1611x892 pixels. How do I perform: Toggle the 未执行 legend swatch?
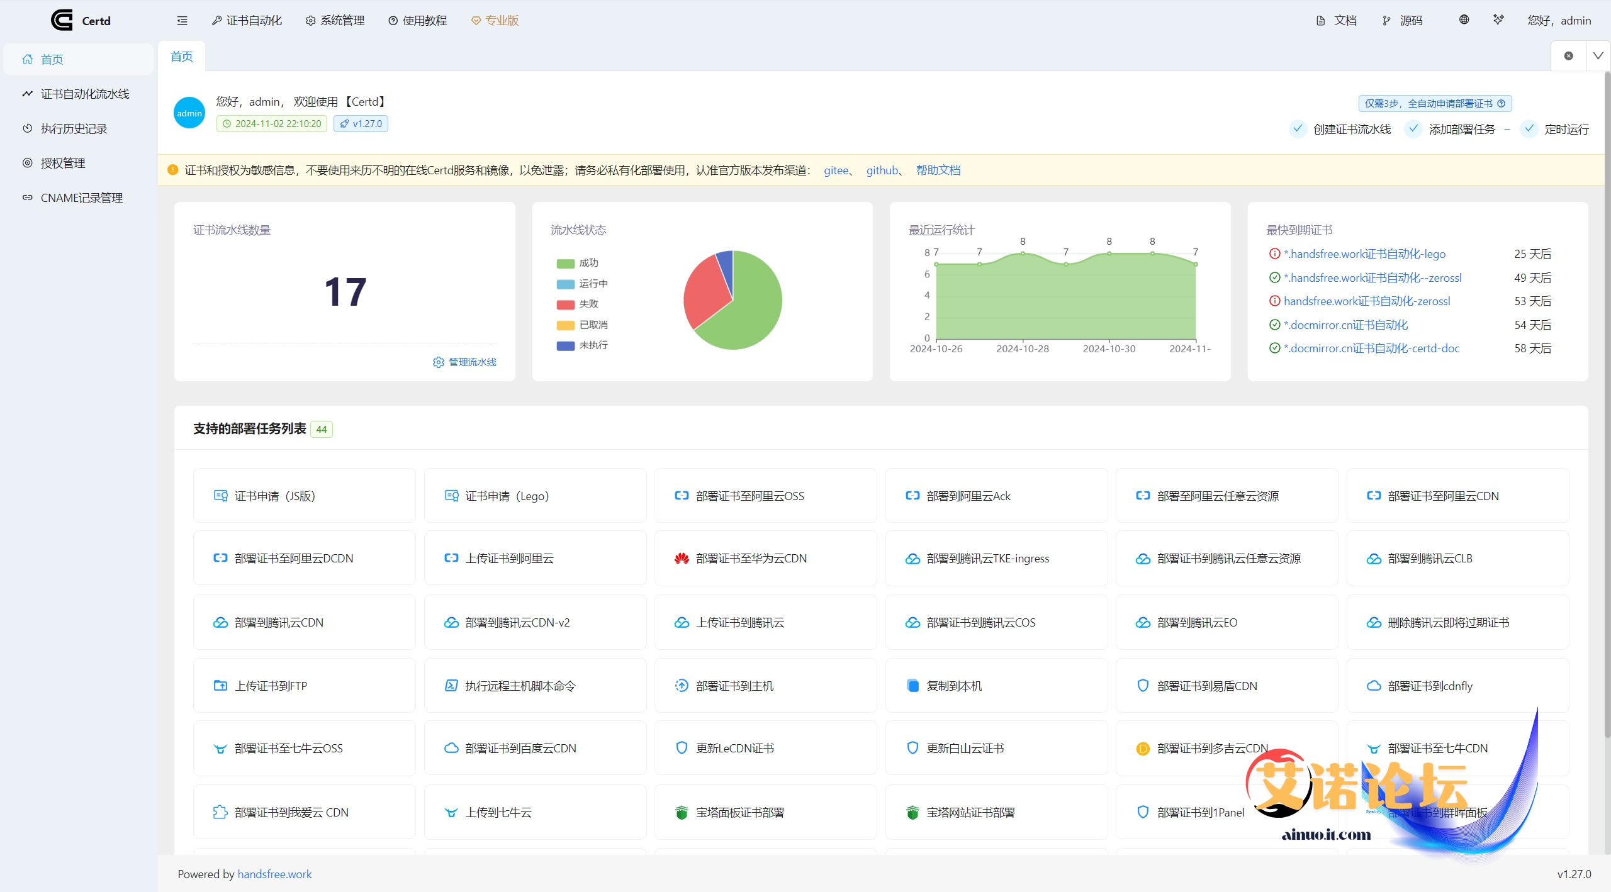click(565, 346)
